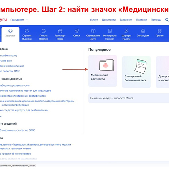Open the Транспорт Права car icon
Viewport: 169px width, 169px height.
(x=60, y=31)
